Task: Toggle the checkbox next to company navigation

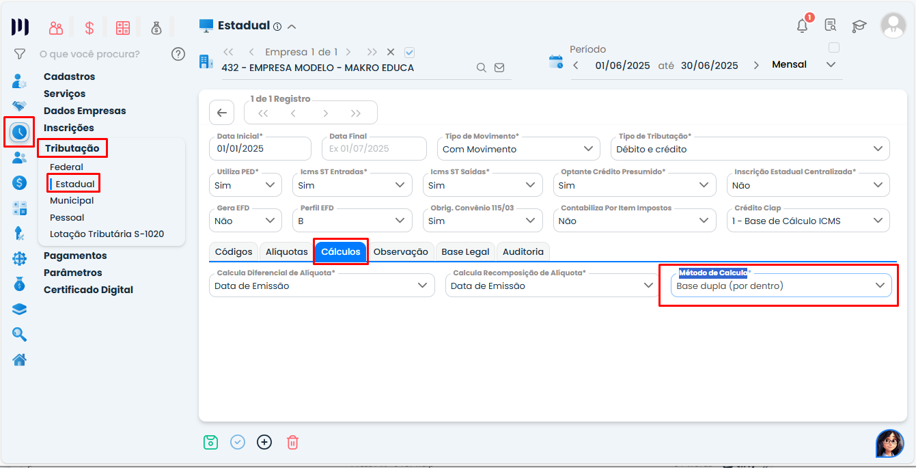Action: click(x=410, y=52)
